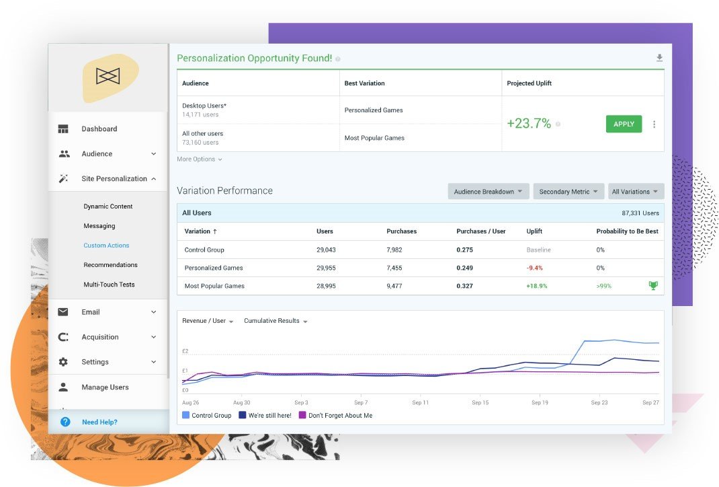719x487 pixels.
Task: Click the Manage Users person icon
Action: (x=63, y=387)
